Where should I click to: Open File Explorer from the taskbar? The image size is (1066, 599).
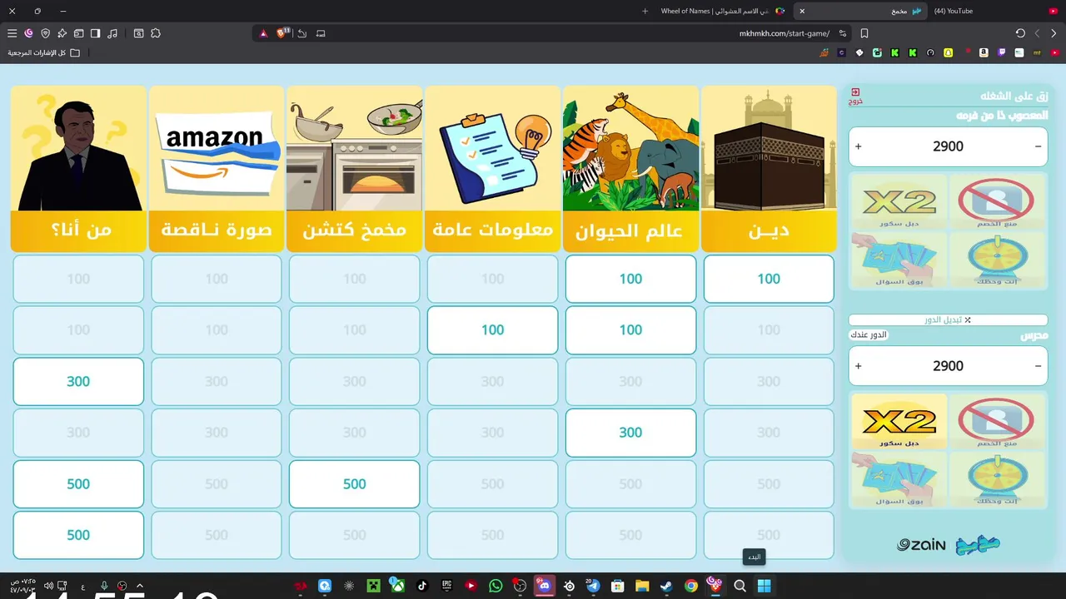tap(642, 586)
